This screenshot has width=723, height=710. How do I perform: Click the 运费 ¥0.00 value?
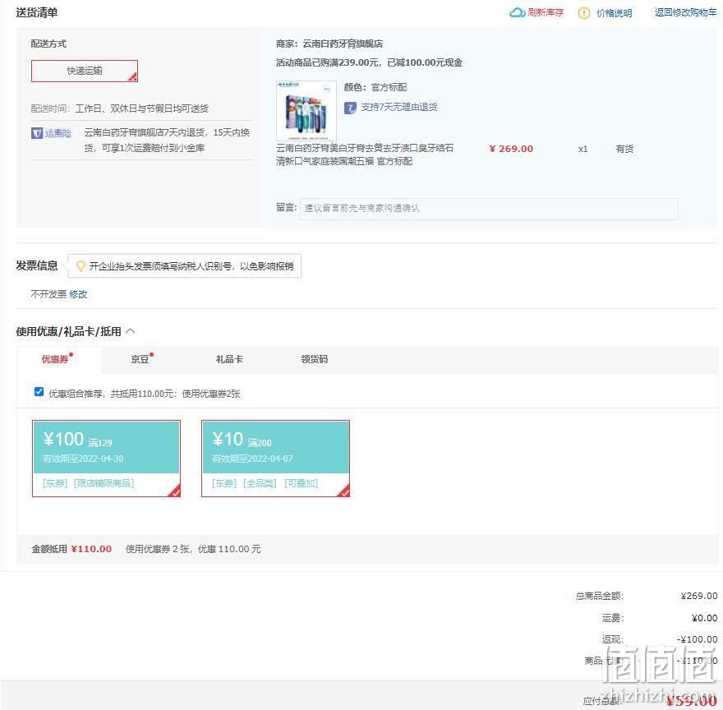pos(705,618)
